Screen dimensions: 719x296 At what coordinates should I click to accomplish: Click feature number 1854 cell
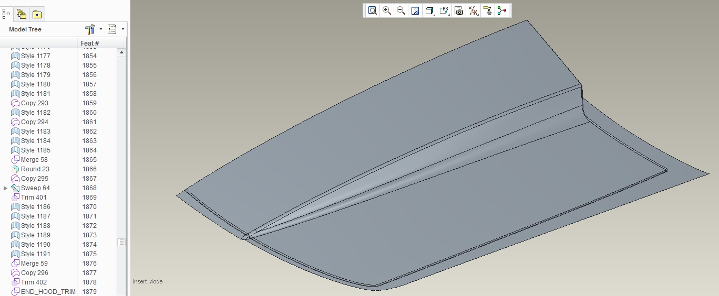pyautogui.click(x=89, y=56)
